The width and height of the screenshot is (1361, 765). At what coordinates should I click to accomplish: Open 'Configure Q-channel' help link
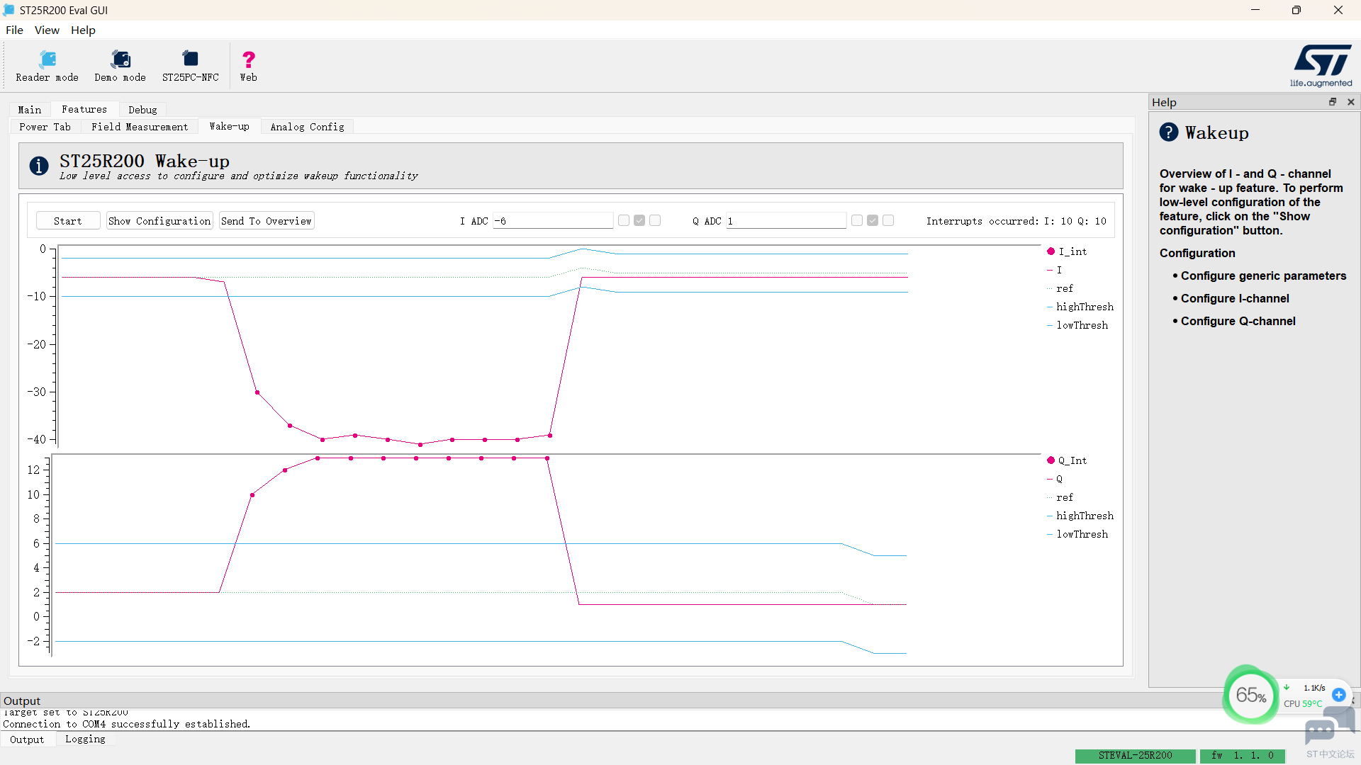1238,322
